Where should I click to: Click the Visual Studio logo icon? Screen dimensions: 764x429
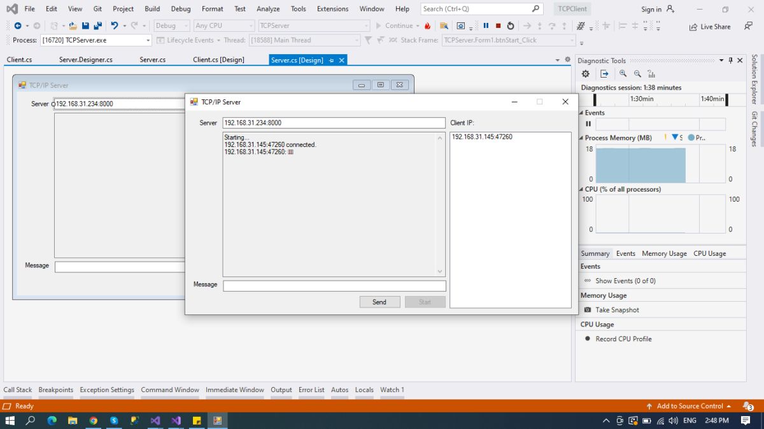11,9
